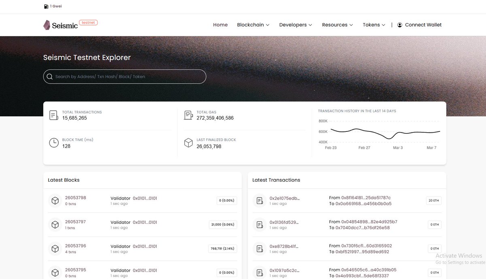
Task: Click the Total Gas pump icon
Action: click(x=188, y=115)
